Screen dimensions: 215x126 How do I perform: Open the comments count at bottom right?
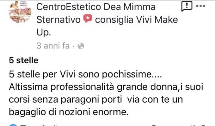[x=178, y=125]
